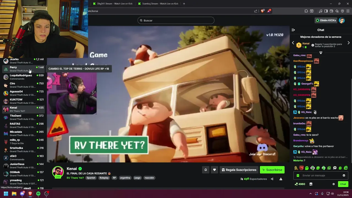352x198 pixels.
Task: Click in the Buscar search field
Action: click(176, 20)
